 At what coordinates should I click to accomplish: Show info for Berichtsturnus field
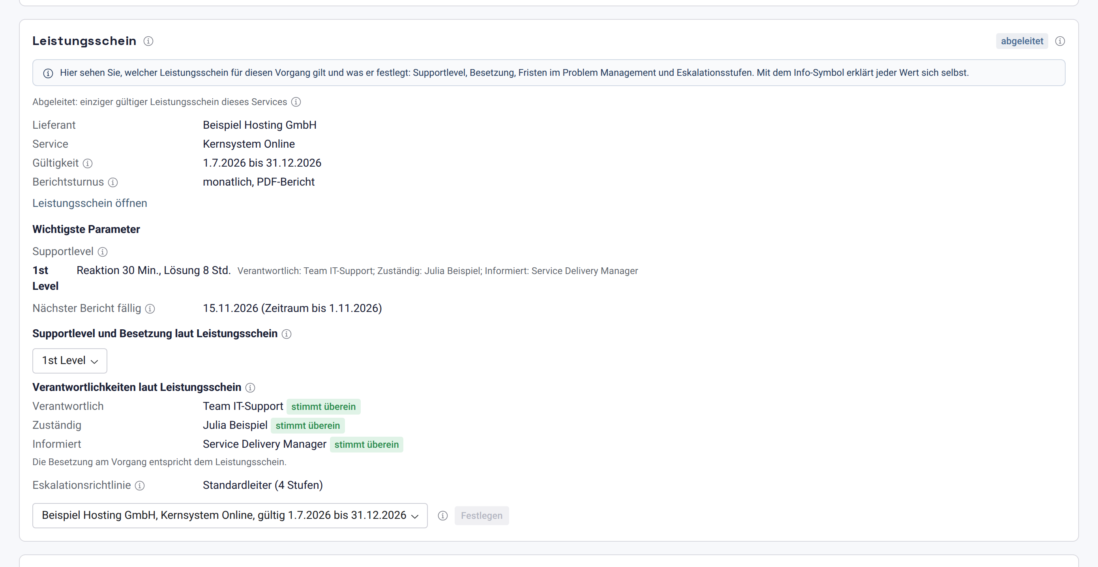click(112, 182)
